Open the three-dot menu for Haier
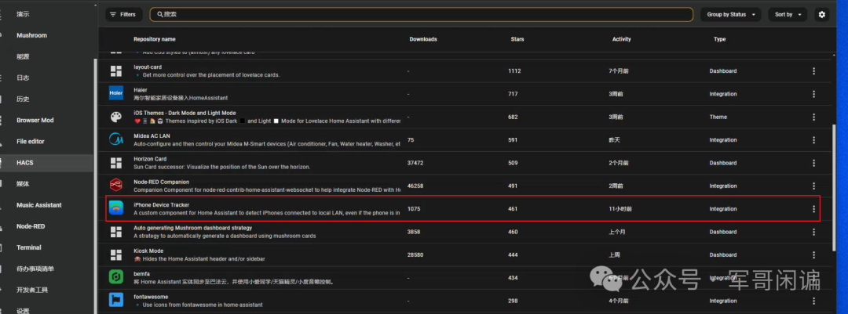Image resolution: width=848 pixels, height=314 pixels. [813, 94]
